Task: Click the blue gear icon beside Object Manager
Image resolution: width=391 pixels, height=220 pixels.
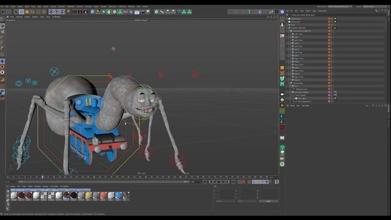Action: pos(282,12)
